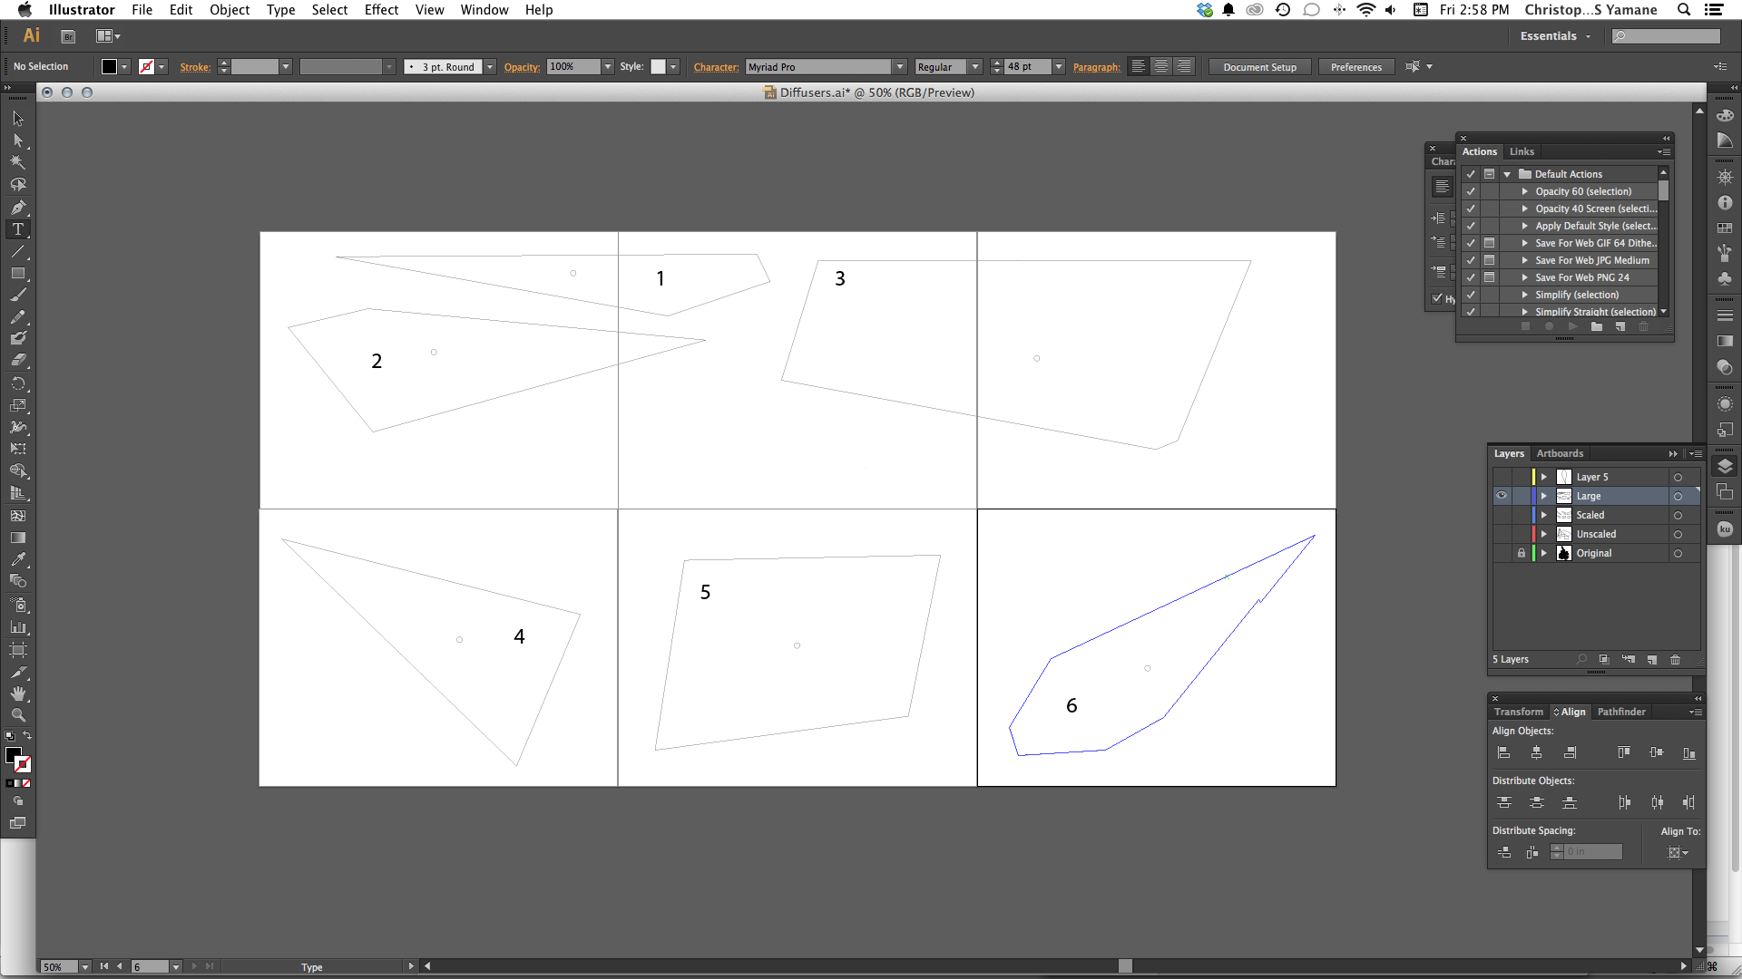Select the Rotate tool
The image size is (1742, 979).
(x=17, y=383)
